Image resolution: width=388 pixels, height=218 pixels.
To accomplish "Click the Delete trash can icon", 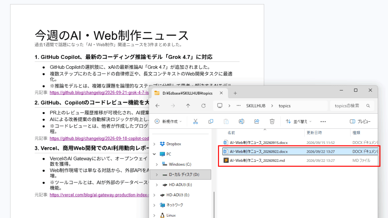I will coord(272,121).
